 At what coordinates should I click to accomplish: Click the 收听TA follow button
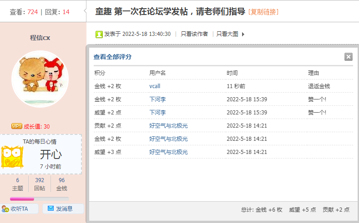pyautogui.click(x=15, y=208)
